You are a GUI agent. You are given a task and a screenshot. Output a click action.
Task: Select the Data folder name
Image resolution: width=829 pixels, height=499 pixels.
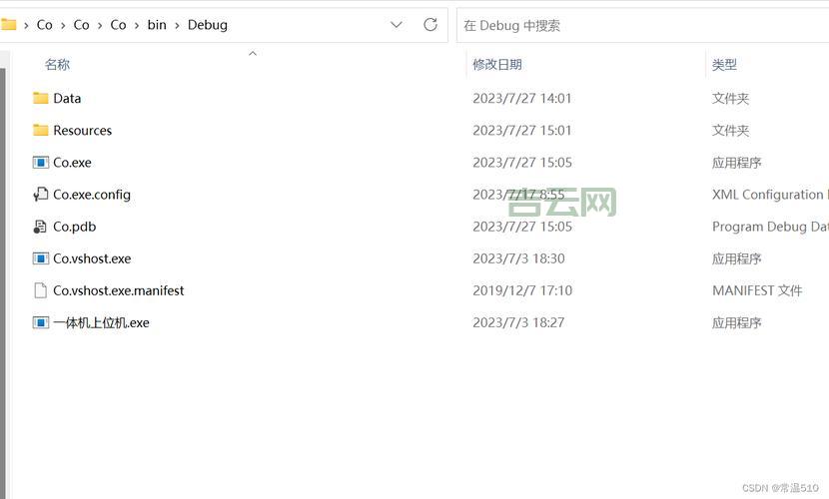67,98
